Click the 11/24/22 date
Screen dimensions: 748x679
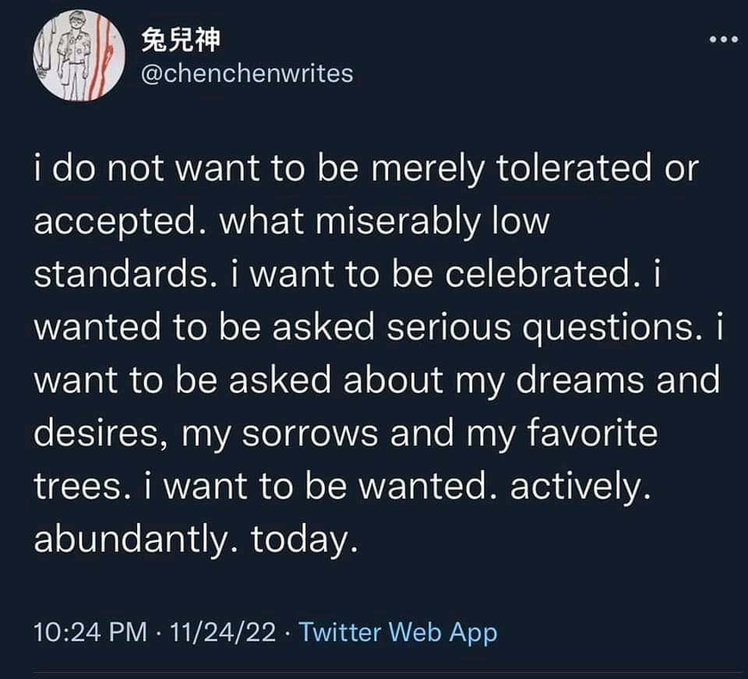pos(223,632)
